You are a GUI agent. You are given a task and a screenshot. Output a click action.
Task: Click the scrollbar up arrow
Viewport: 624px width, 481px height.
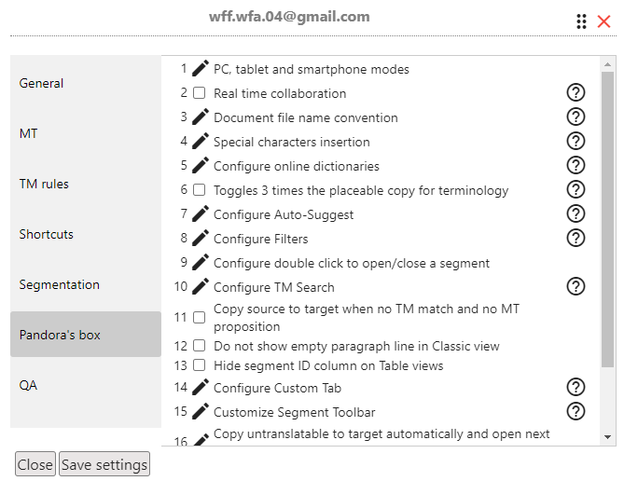tap(607, 64)
